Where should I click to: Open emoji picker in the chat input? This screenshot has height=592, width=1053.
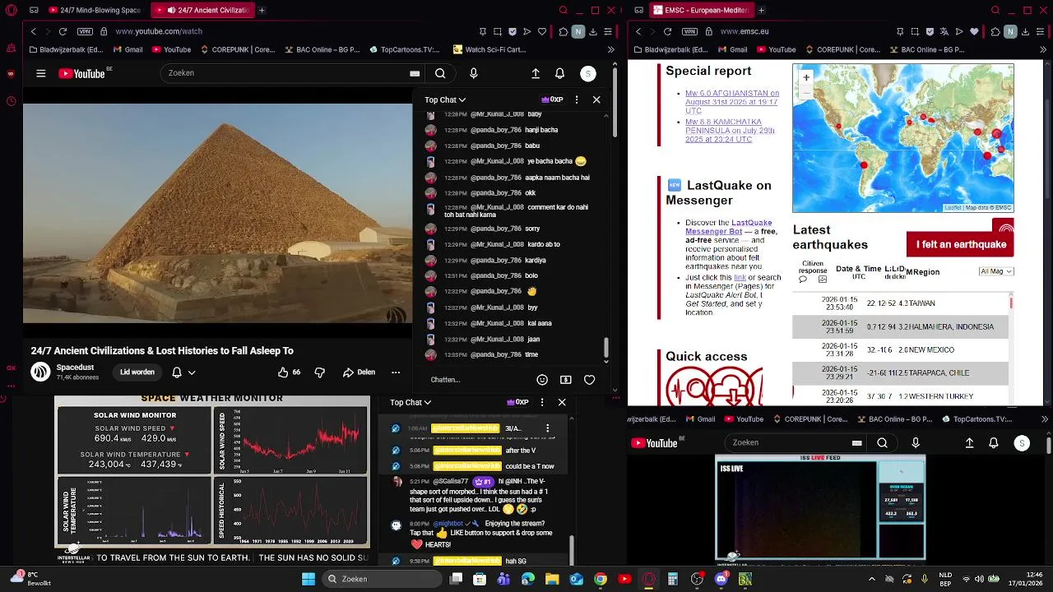coord(541,380)
